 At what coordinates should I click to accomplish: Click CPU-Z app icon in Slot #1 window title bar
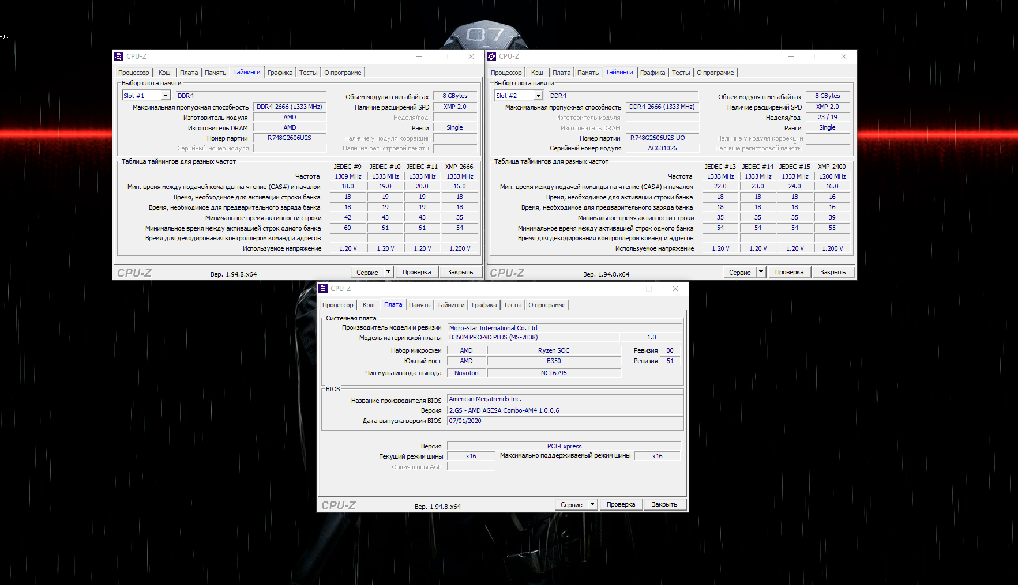click(119, 56)
